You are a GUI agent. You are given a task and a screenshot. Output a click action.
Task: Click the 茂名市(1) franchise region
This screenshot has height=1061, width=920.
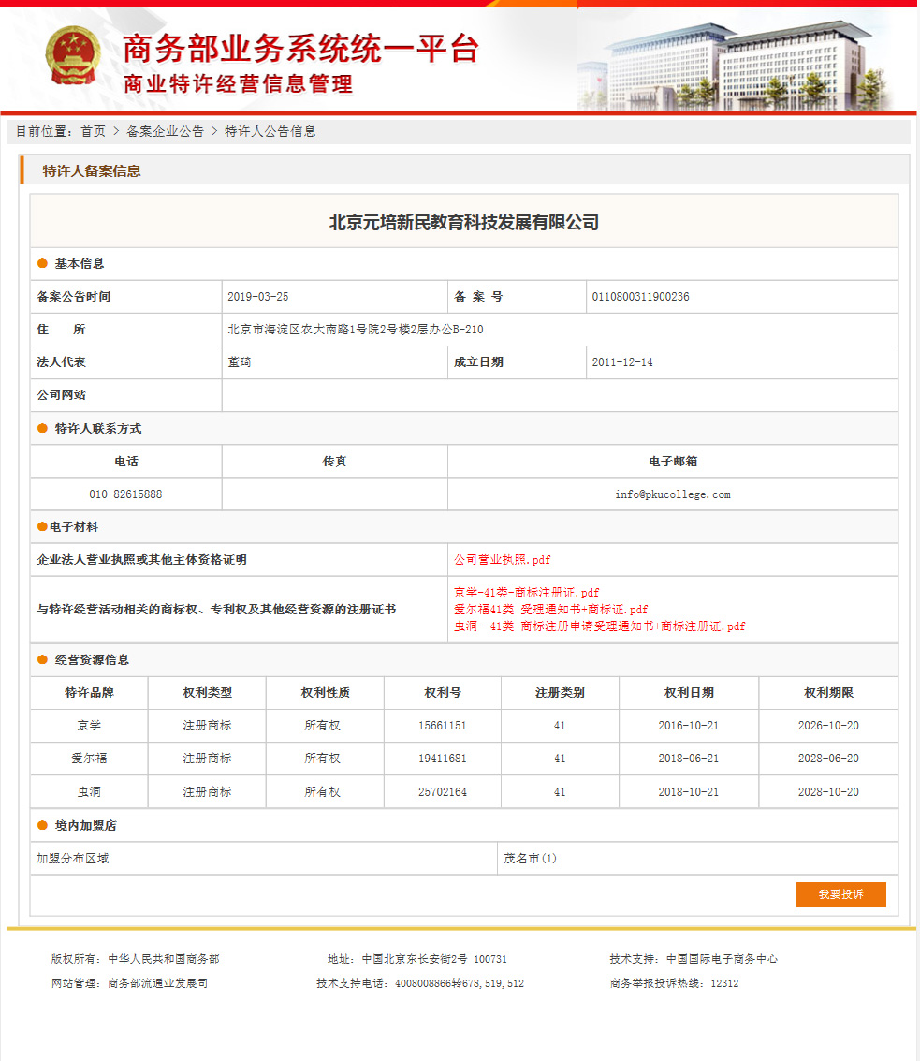coord(530,858)
